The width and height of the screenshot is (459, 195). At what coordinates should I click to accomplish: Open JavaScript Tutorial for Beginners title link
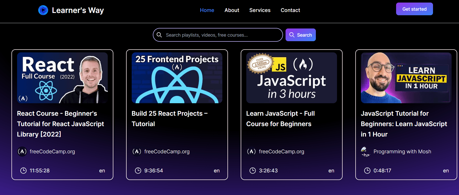point(404,124)
